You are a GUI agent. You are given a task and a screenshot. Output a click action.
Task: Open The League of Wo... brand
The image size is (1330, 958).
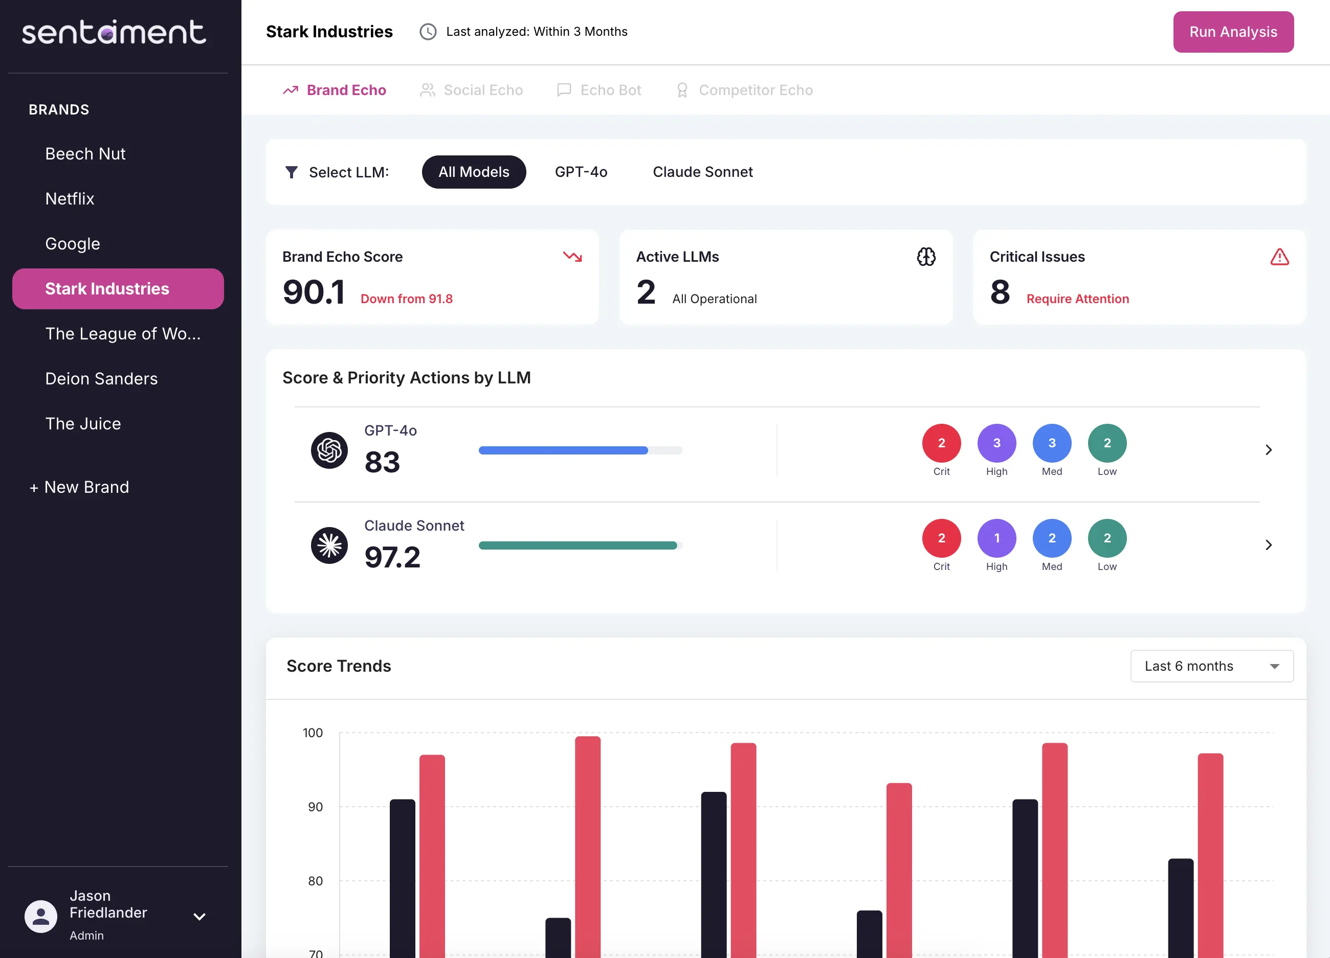pos(118,334)
